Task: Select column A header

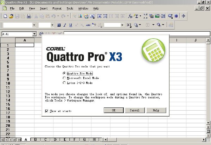Action: [25, 40]
